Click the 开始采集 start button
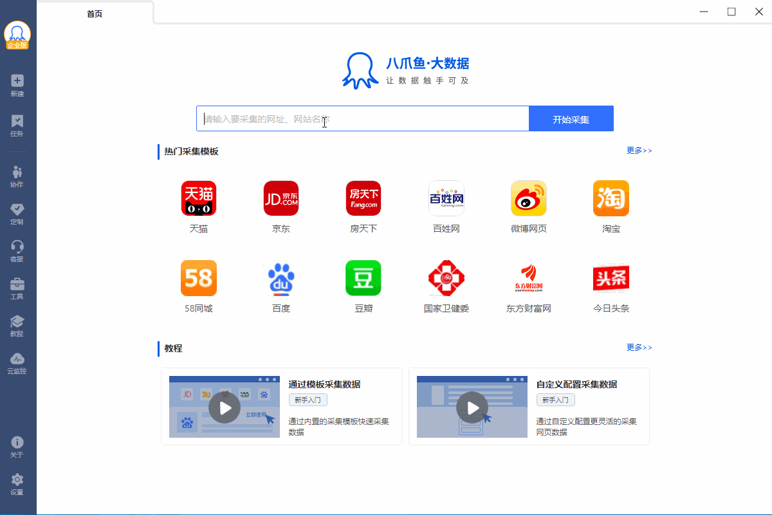Screen dimensions: 772x515 (x=571, y=119)
